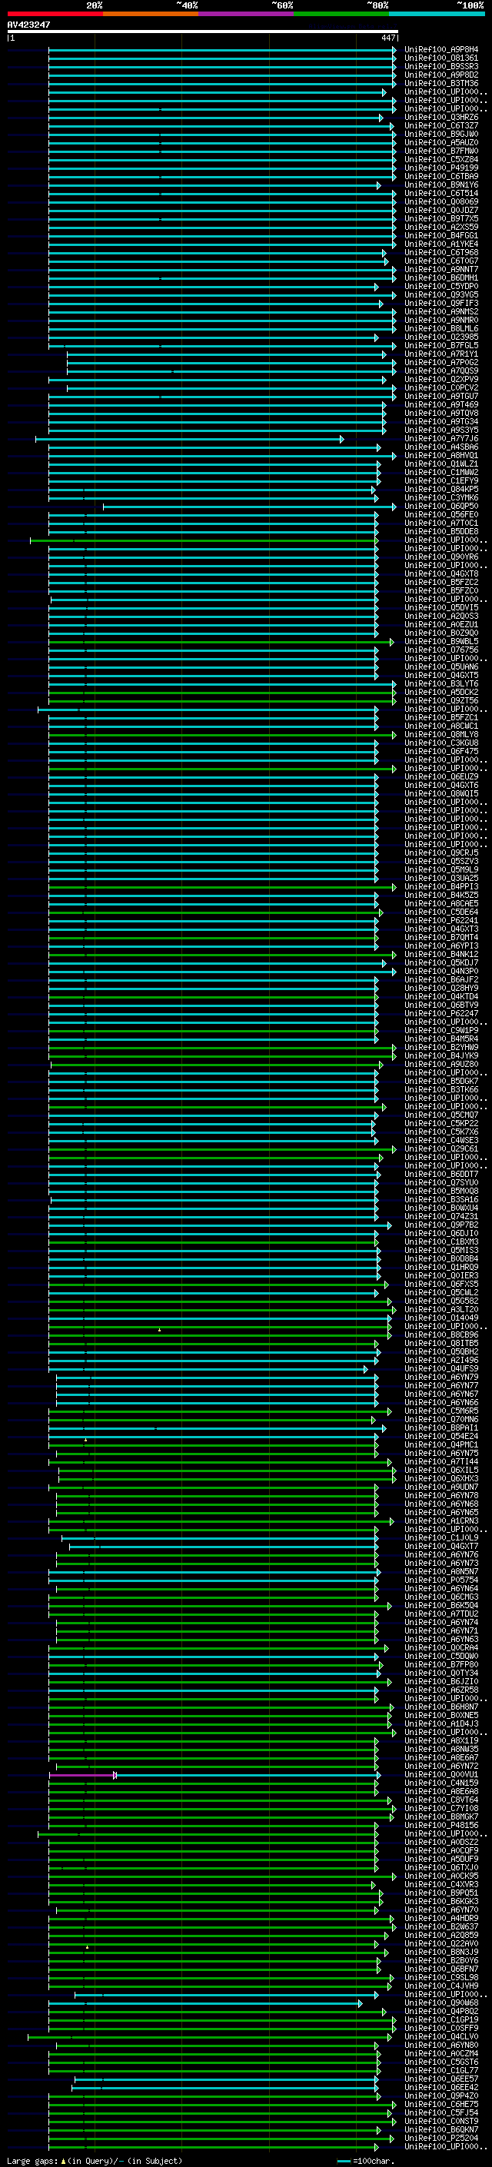Select hit label UniRef100_C6HE75
492x2167 pixels.
click(441, 2105)
